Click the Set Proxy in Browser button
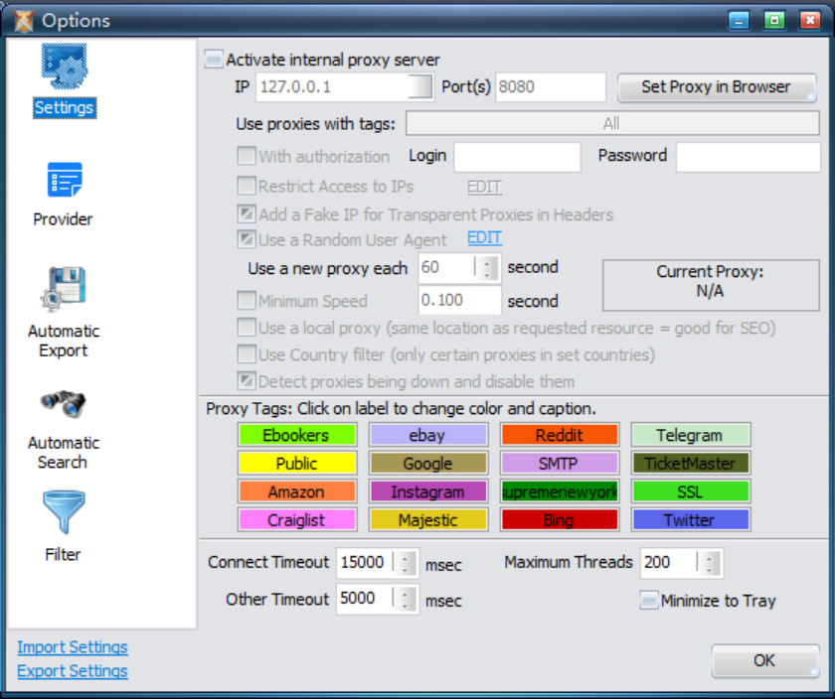The image size is (835, 699). point(717,87)
